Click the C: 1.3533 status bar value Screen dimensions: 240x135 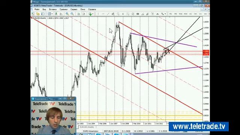tap(163, 131)
